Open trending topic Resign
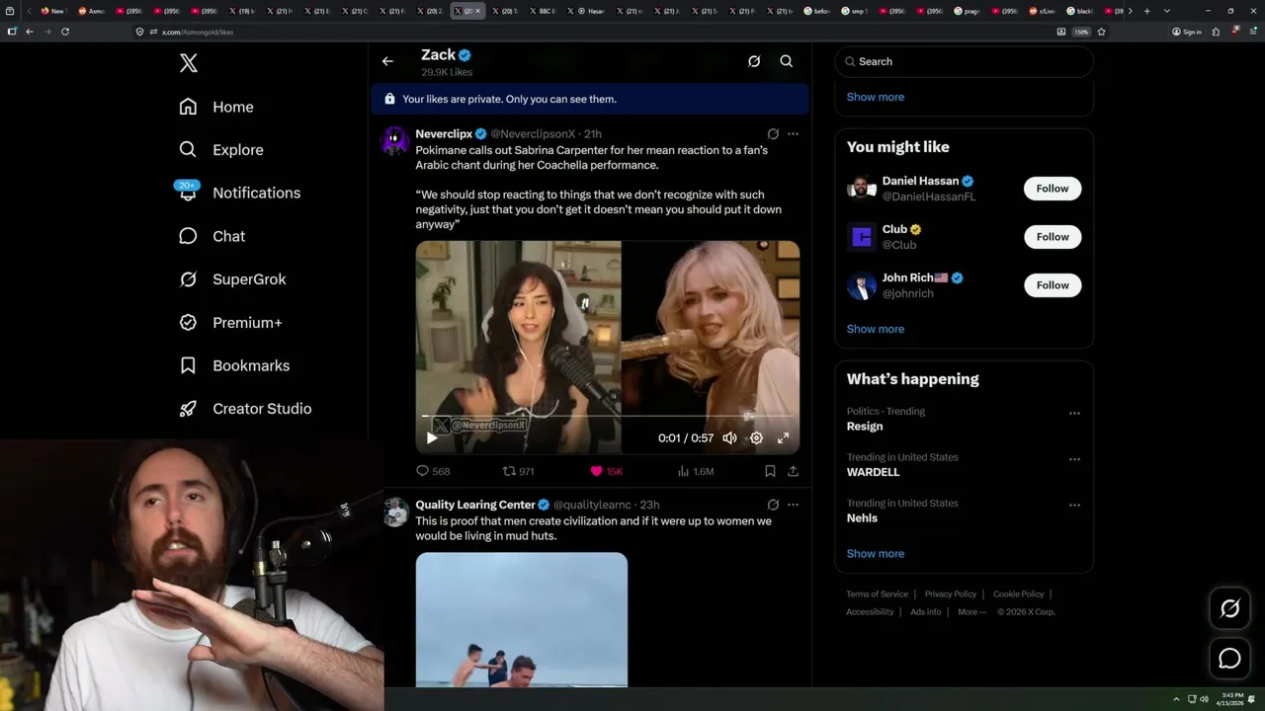This screenshot has height=711, width=1265. (x=865, y=427)
